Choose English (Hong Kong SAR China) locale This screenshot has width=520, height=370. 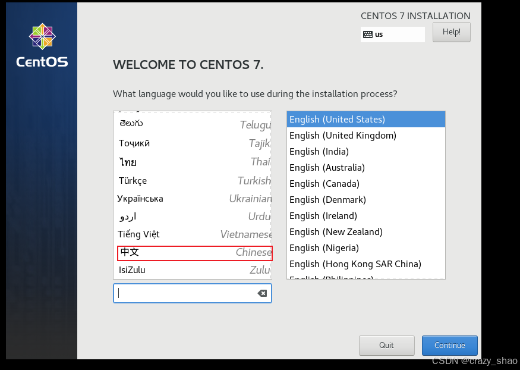[x=366, y=264]
